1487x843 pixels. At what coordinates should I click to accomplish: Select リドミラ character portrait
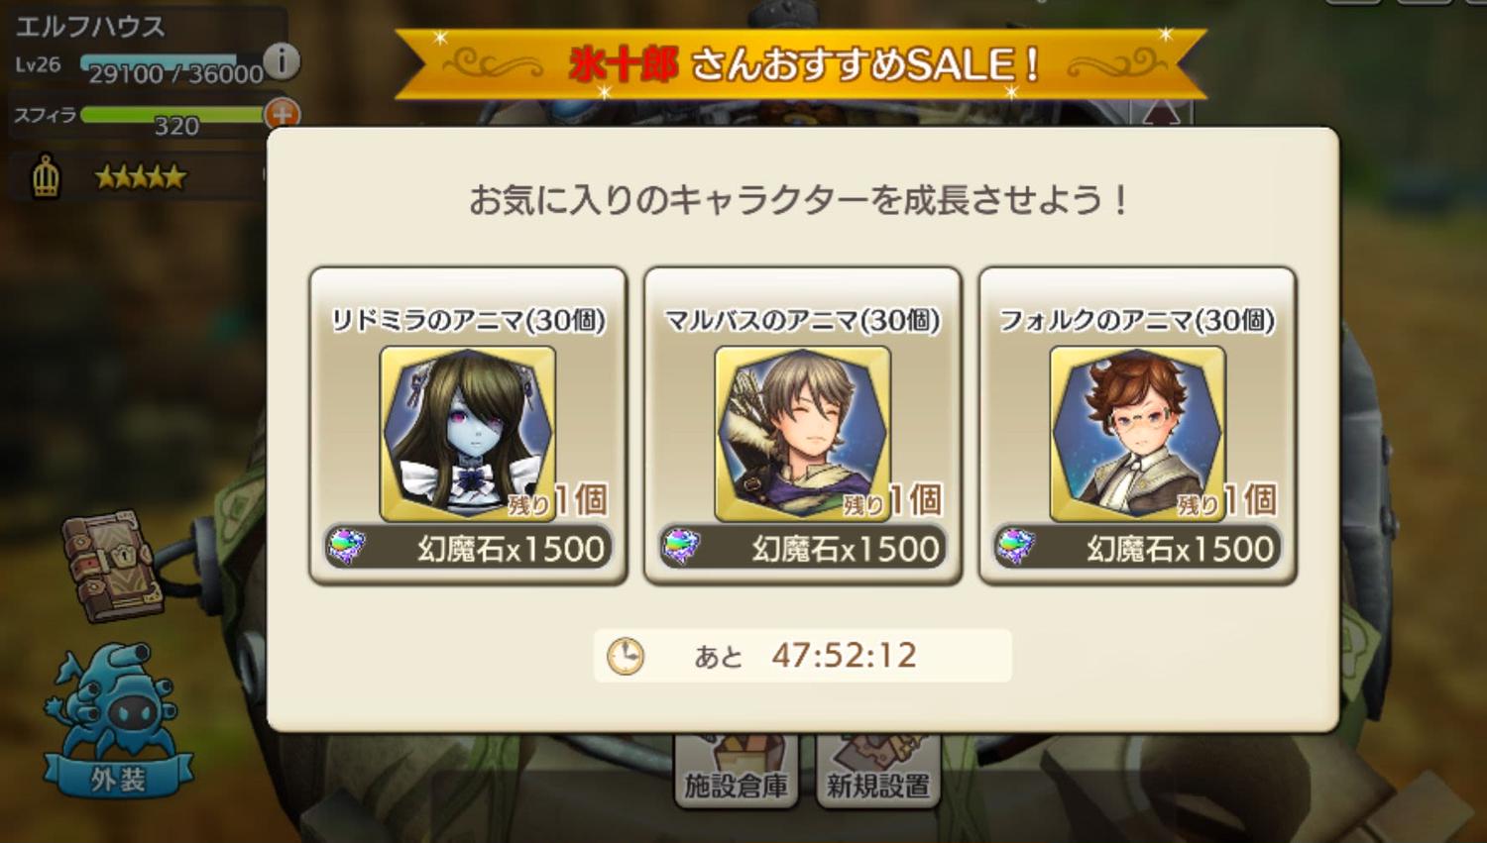click(468, 433)
